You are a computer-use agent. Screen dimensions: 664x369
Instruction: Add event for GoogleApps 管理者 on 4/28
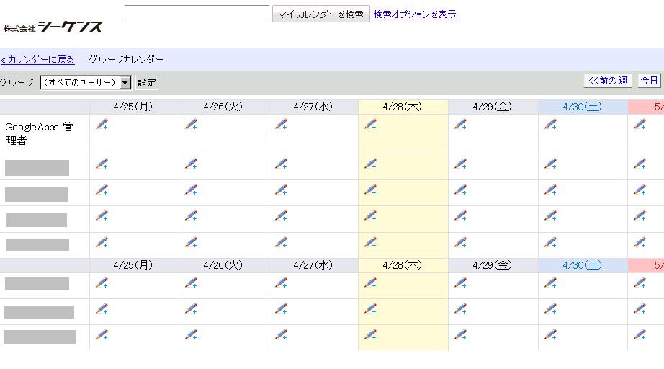click(370, 125)
